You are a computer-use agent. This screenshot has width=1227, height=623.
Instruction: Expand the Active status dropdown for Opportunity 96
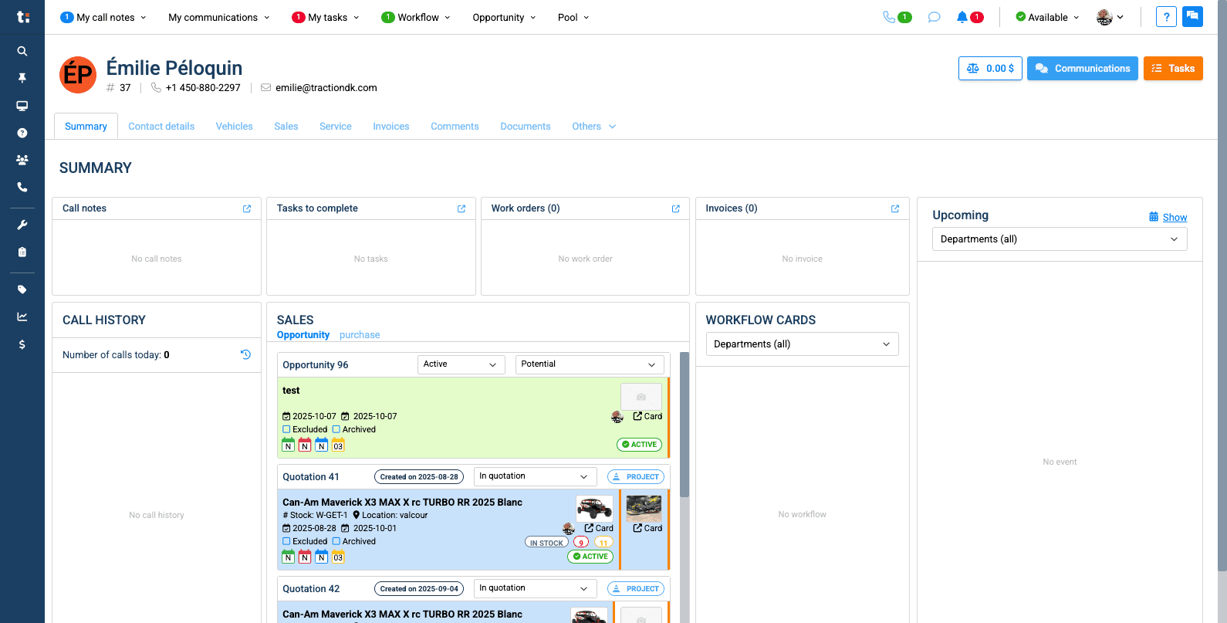click(461, 364)
